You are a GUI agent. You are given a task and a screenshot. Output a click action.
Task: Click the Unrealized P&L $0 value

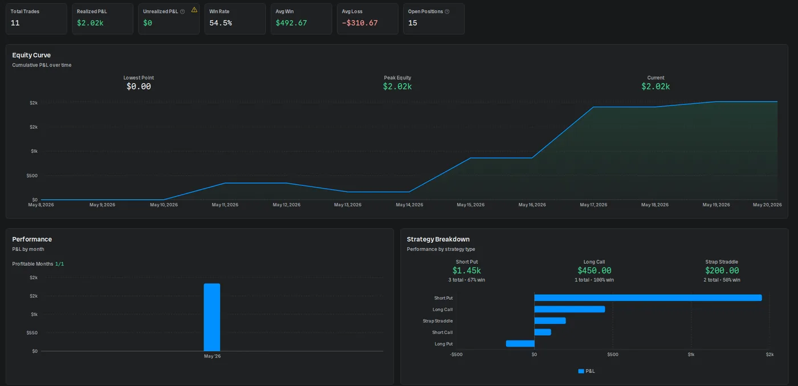pyautogui.click(x=148, y=23)
